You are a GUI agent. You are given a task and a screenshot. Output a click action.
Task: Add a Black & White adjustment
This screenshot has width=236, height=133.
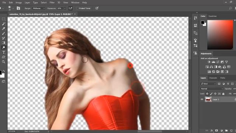click(216, 67)
